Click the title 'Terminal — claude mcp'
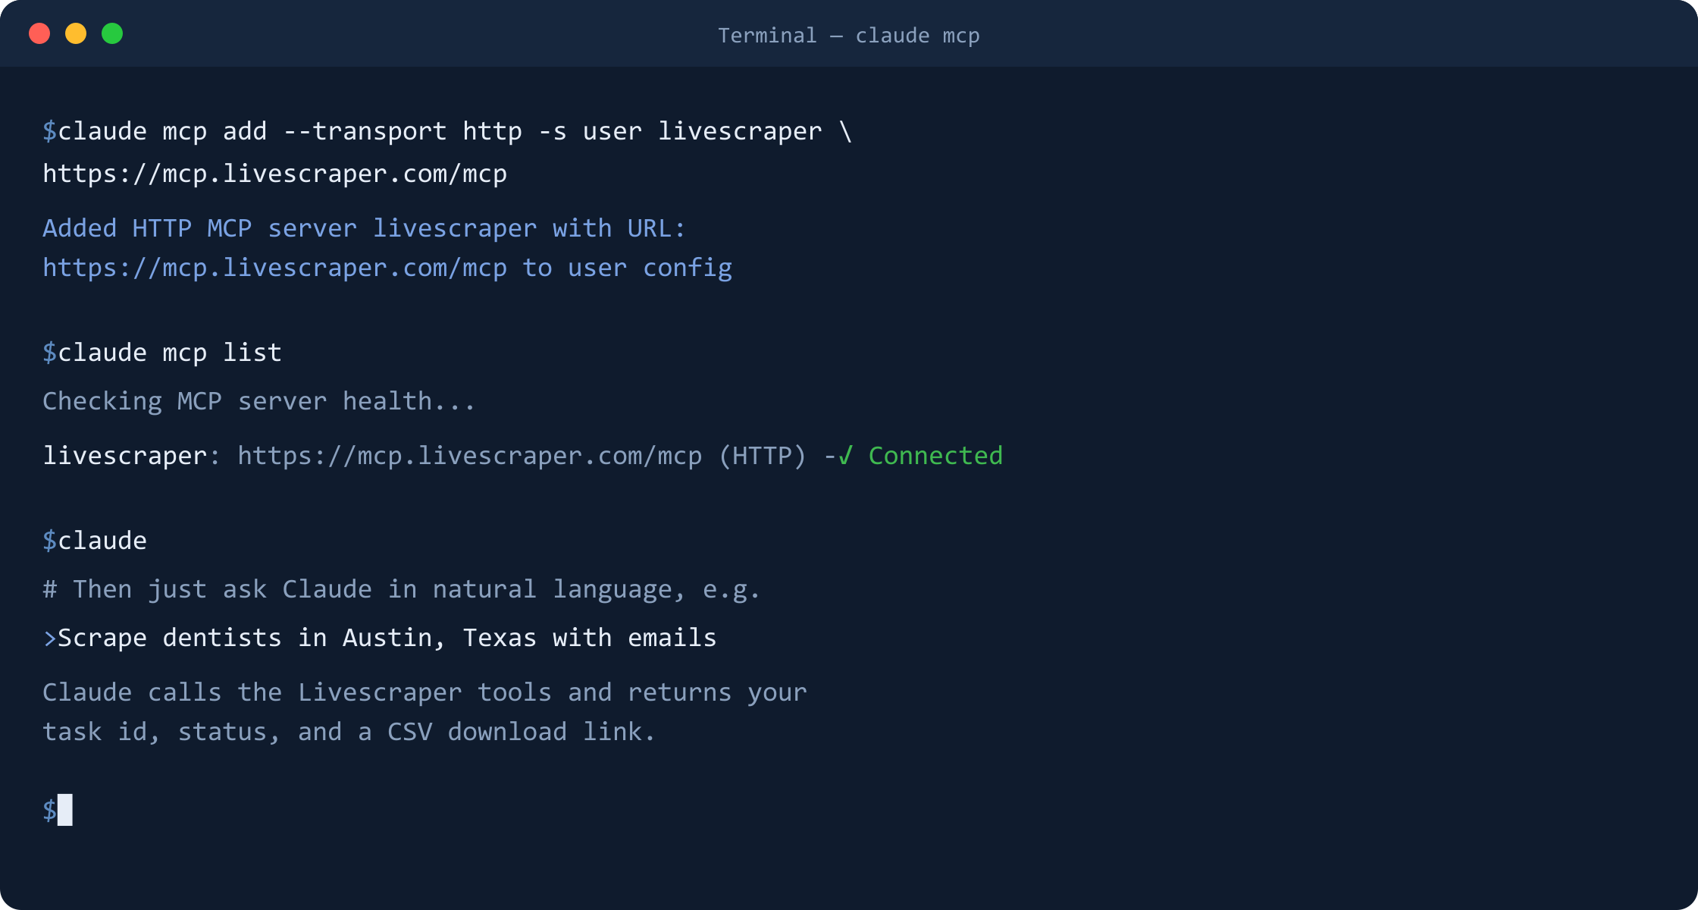This screenshot has height=910, width=1698. (848, 36)
